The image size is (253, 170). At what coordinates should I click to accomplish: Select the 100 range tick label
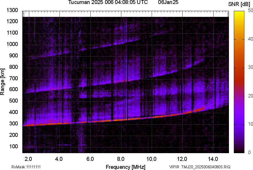coord(13,146)
